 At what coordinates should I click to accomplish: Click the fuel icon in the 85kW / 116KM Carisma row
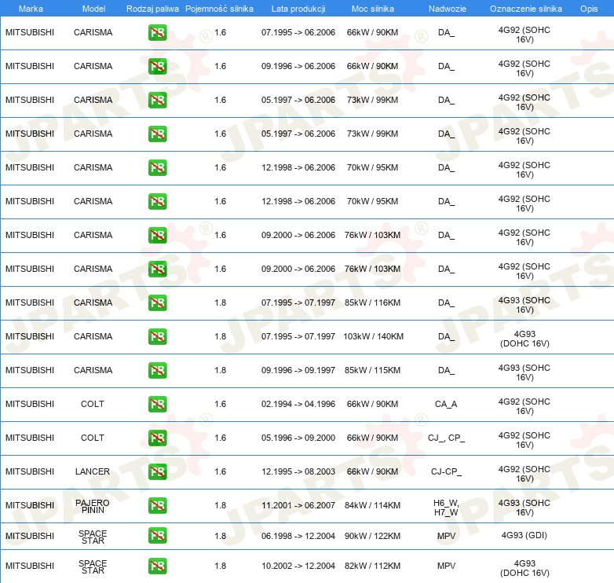[157, 302]
